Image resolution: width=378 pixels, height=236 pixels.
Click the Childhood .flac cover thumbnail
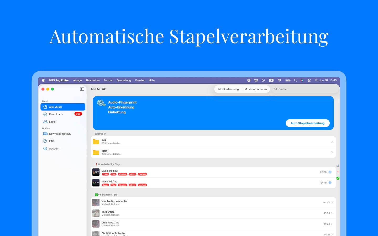(x=96, y=224)
